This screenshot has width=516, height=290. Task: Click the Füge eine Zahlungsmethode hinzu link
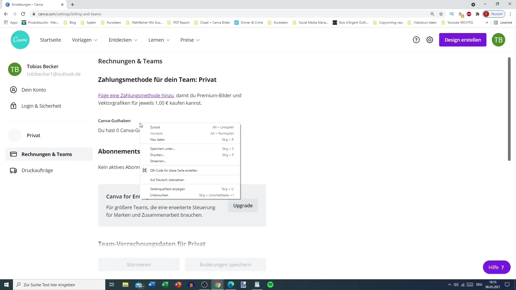pyautogui.click(x=136, y=95)
